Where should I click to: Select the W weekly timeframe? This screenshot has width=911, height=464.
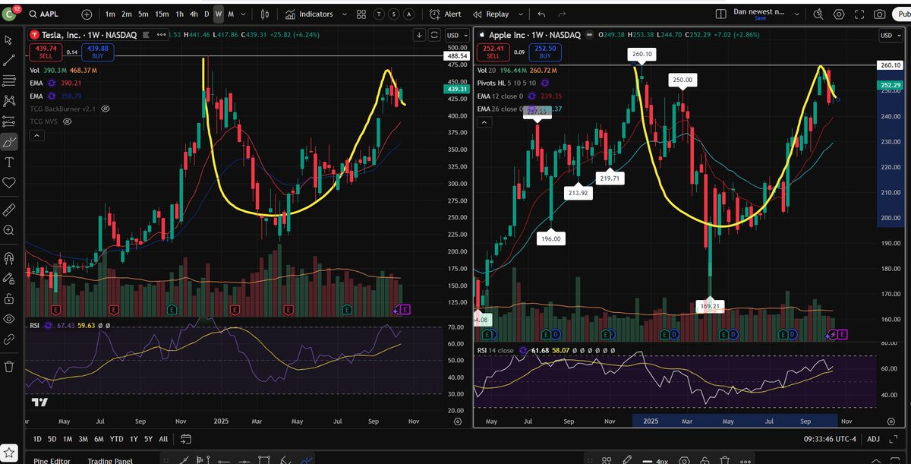point(219,14)
